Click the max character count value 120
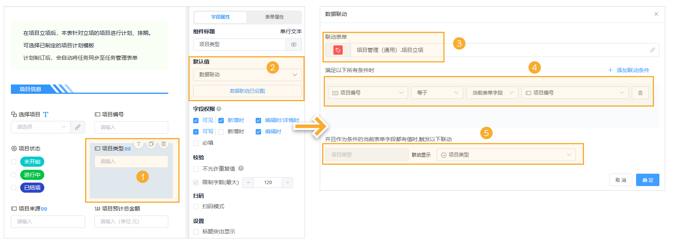The image size is (673, 245). pos(268,183)
